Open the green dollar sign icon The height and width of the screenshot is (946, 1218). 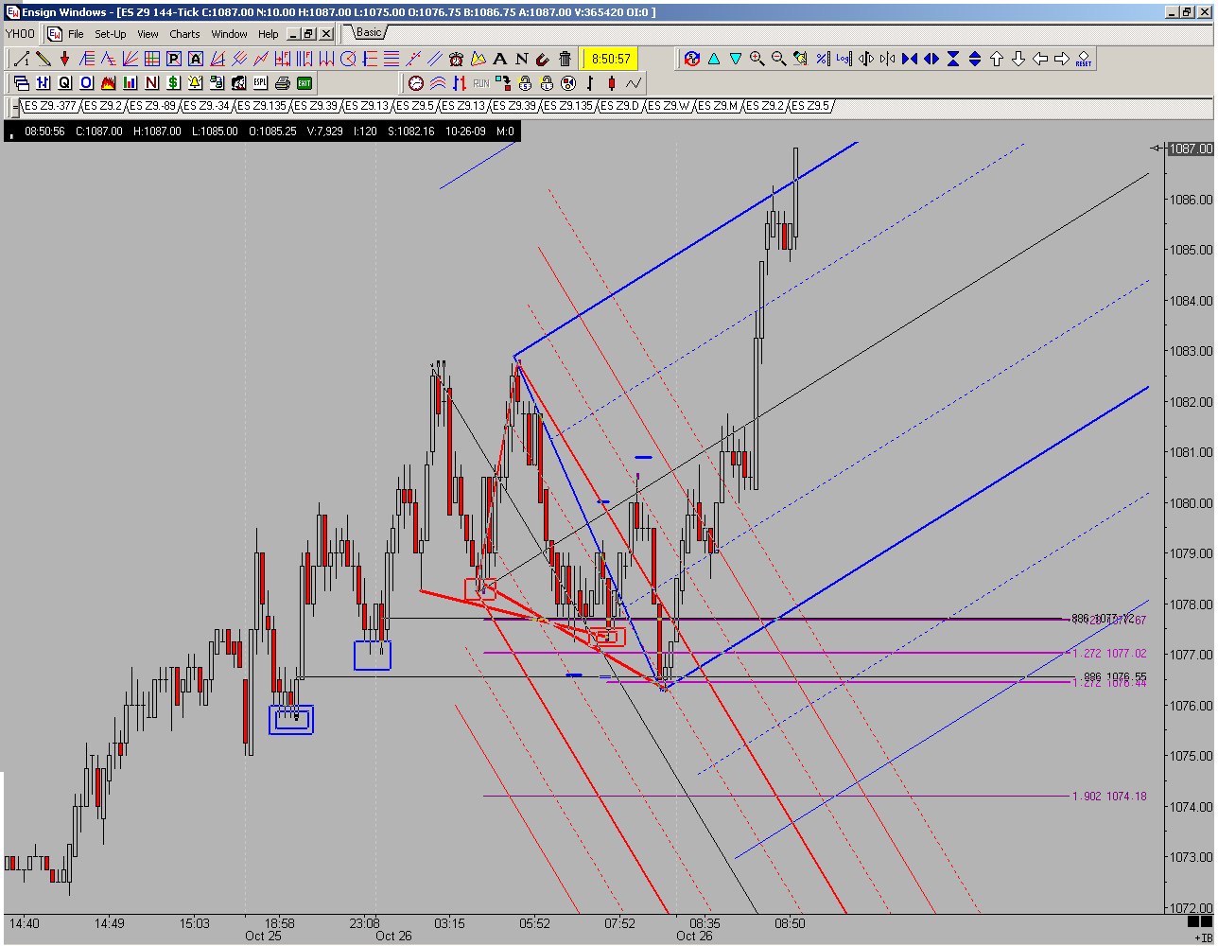173,82
